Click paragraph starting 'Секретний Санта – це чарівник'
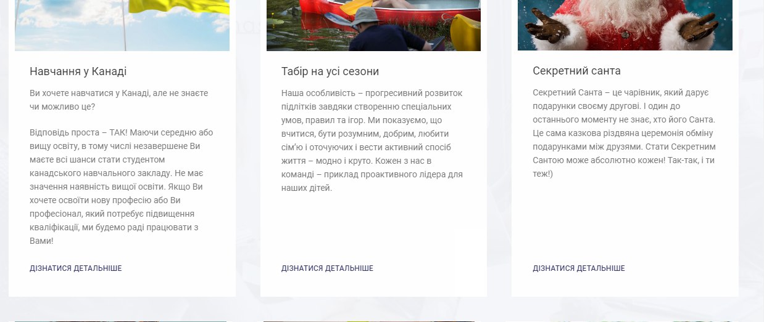Viewport: 764px width, 322px height. click(625, 133)
